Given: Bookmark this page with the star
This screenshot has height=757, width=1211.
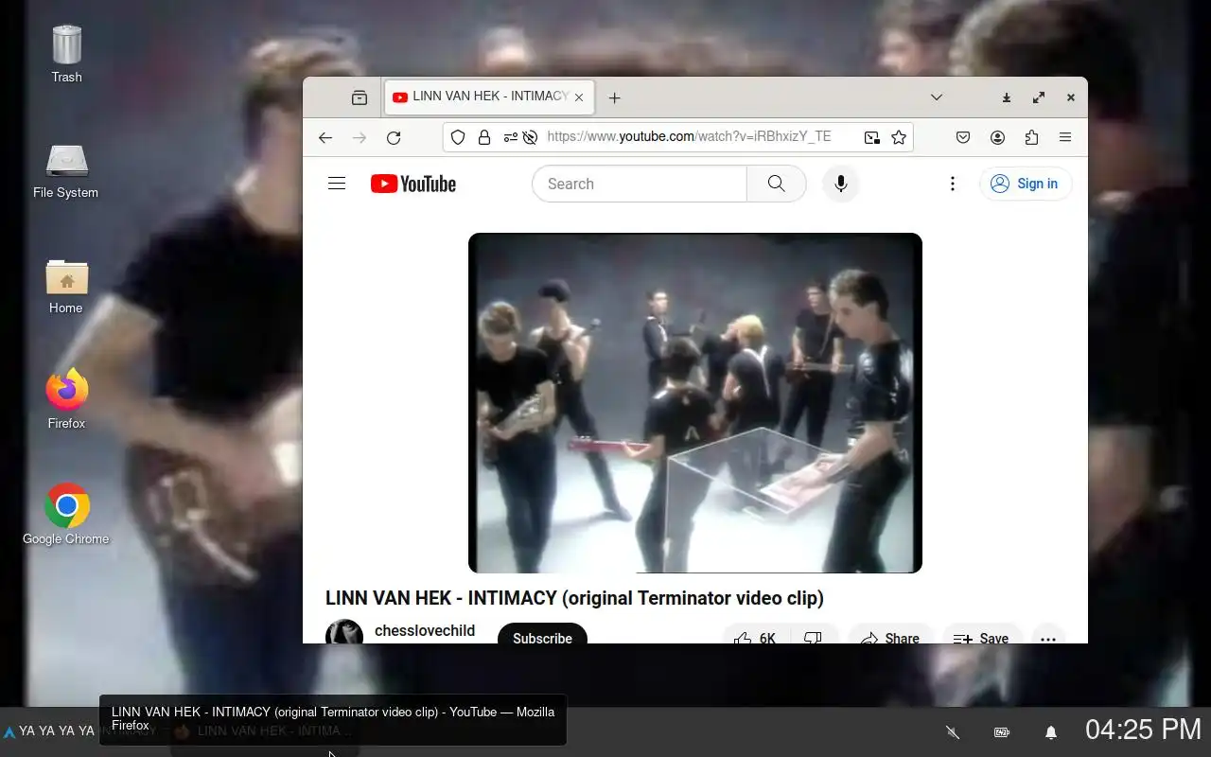Looking at the screenshot, I should click(x=899, y=137).
